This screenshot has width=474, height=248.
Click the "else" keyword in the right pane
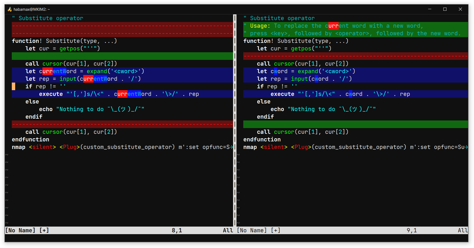(x=264, y=102)
